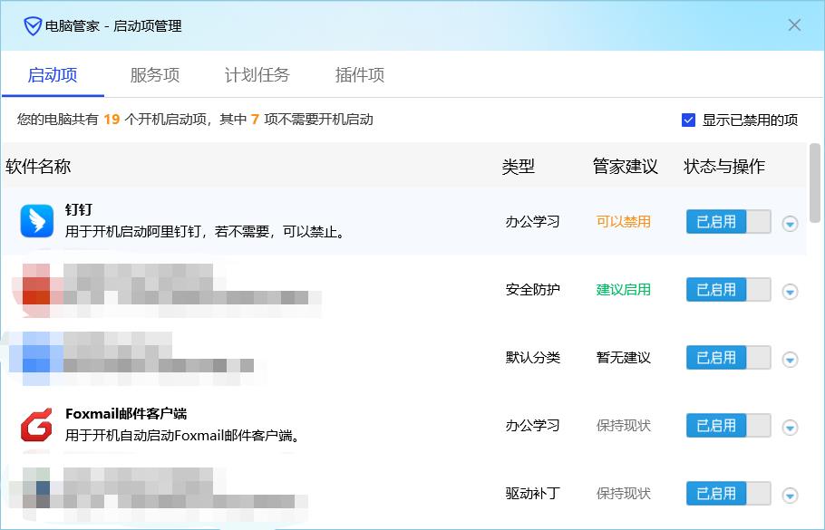Uncheck 显示已禁用的项 checkbox
The image size is (825, 530).
point(688,120)
